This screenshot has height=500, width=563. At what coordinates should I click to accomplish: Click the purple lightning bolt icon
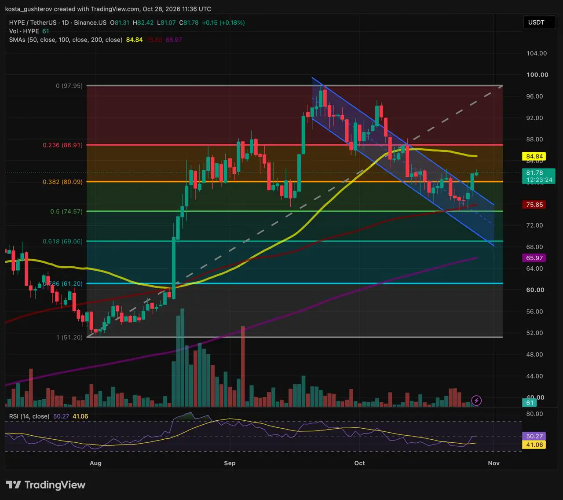point(476,401)
